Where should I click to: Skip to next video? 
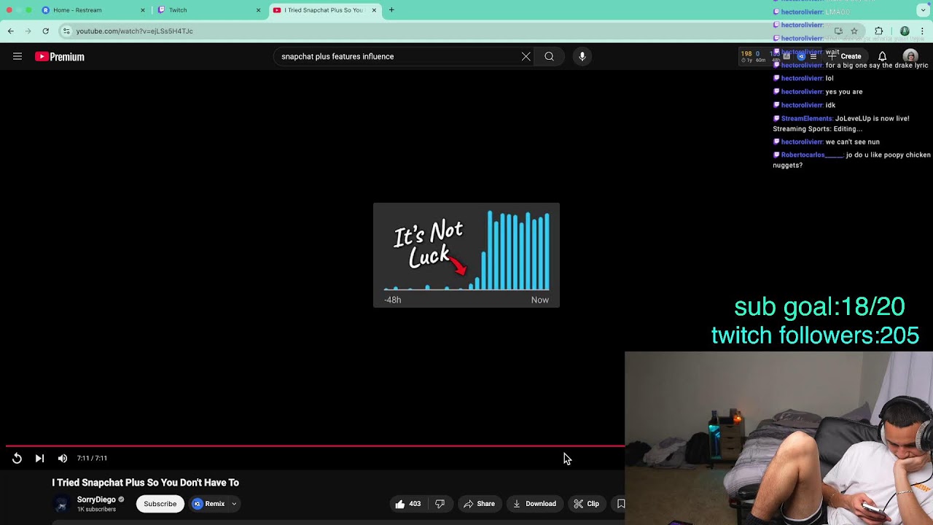(x=39, y=458)
